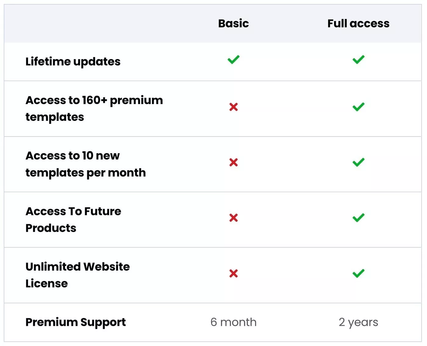Click the 6 month support value
The height and width of the screenshot is (346, 427).
coord(233,322)
